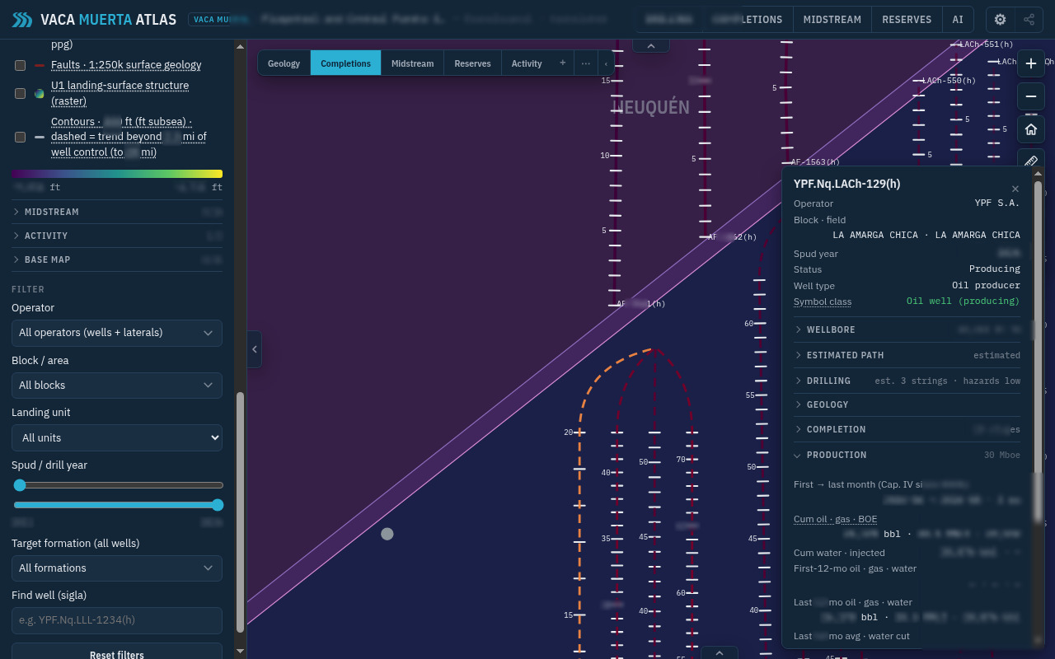Switch to the Geology view tab

[x=284, y=63]
